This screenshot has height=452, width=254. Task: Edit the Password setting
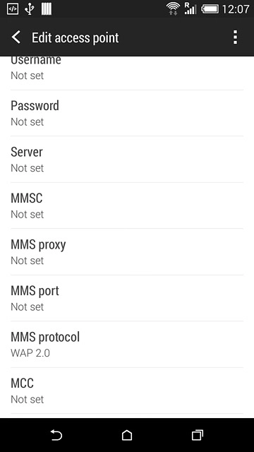(x=127, y=113)
